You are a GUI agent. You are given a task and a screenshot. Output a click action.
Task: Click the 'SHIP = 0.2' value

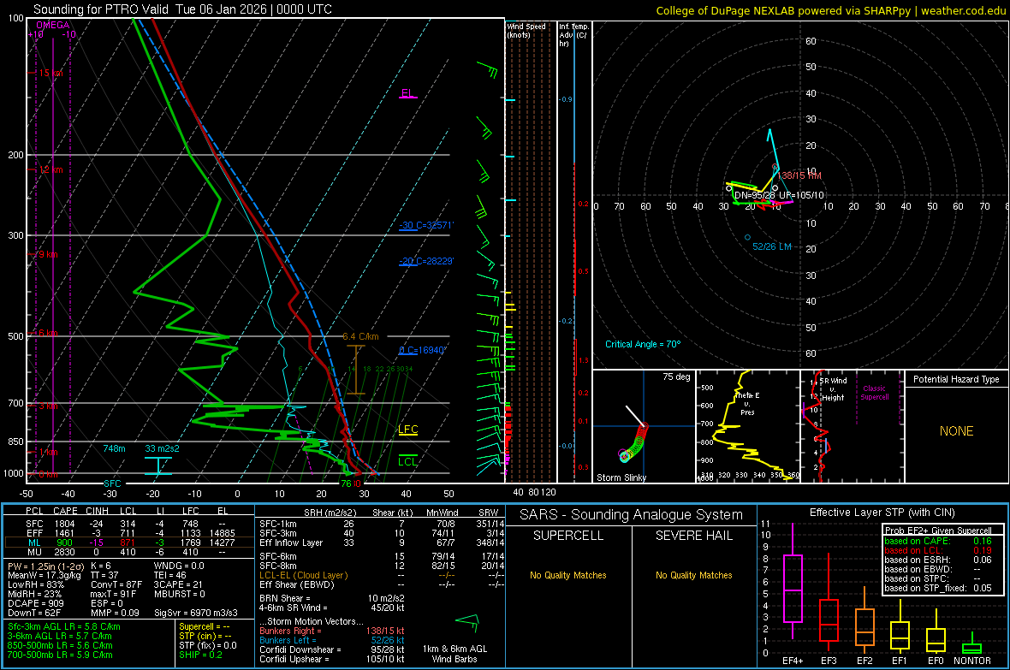200,655
